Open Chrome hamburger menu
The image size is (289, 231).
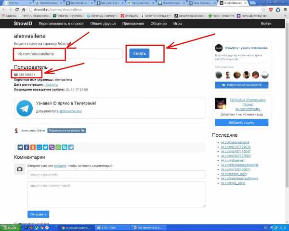285,10
